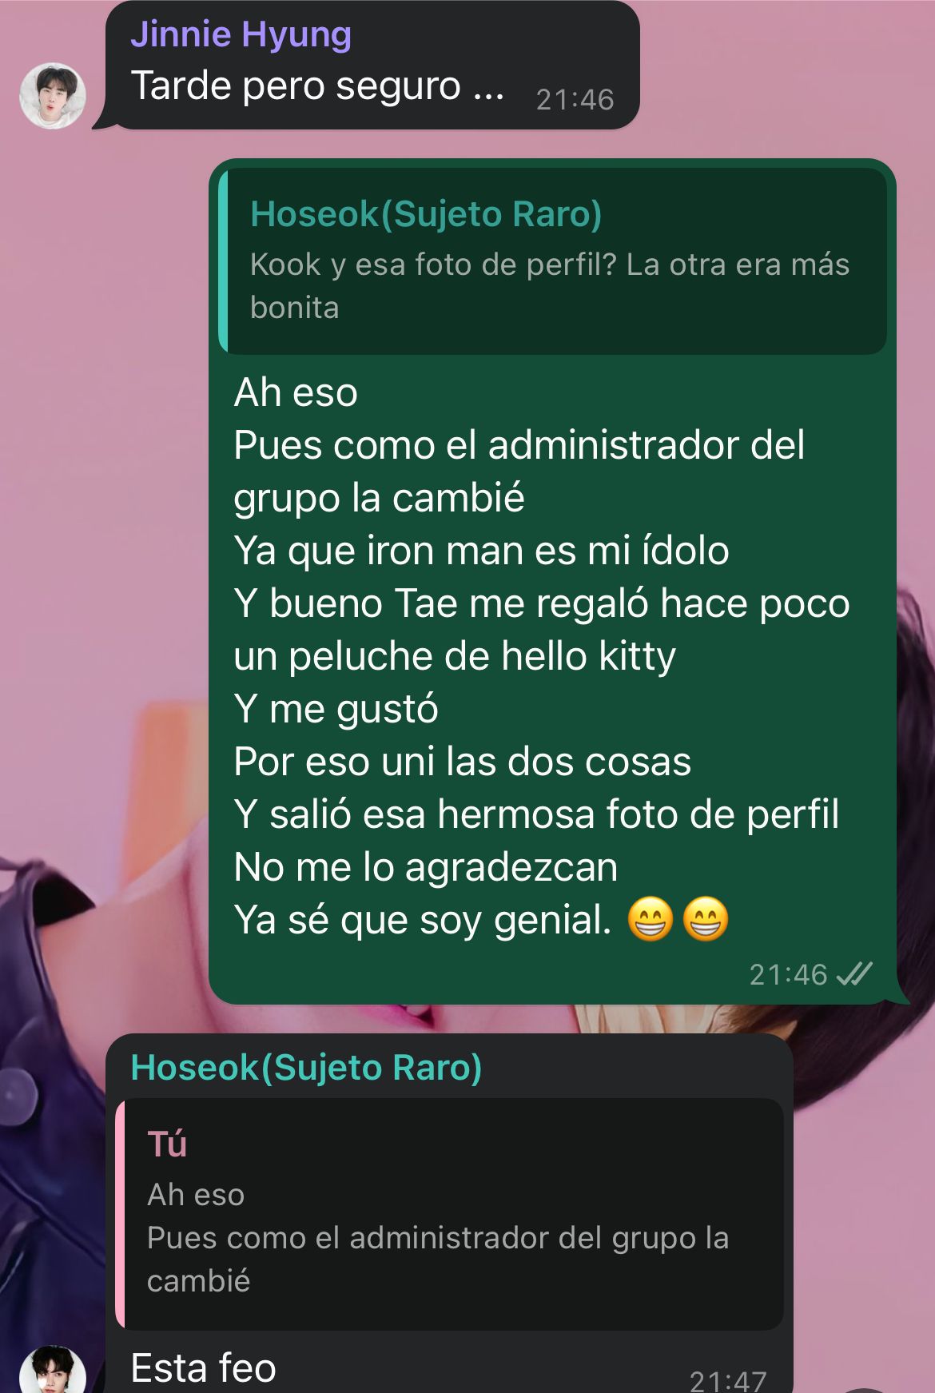Click the teal accent bar of Hoseok's quote

click(223, 261)
